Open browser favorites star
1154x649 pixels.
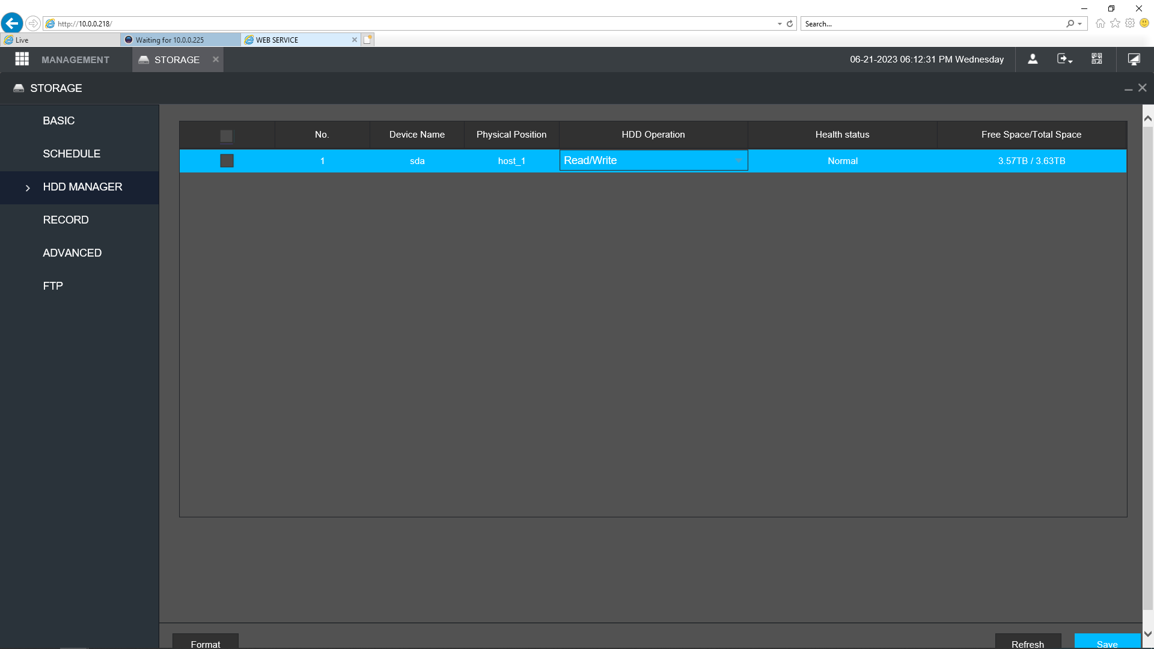point(1116,23)
